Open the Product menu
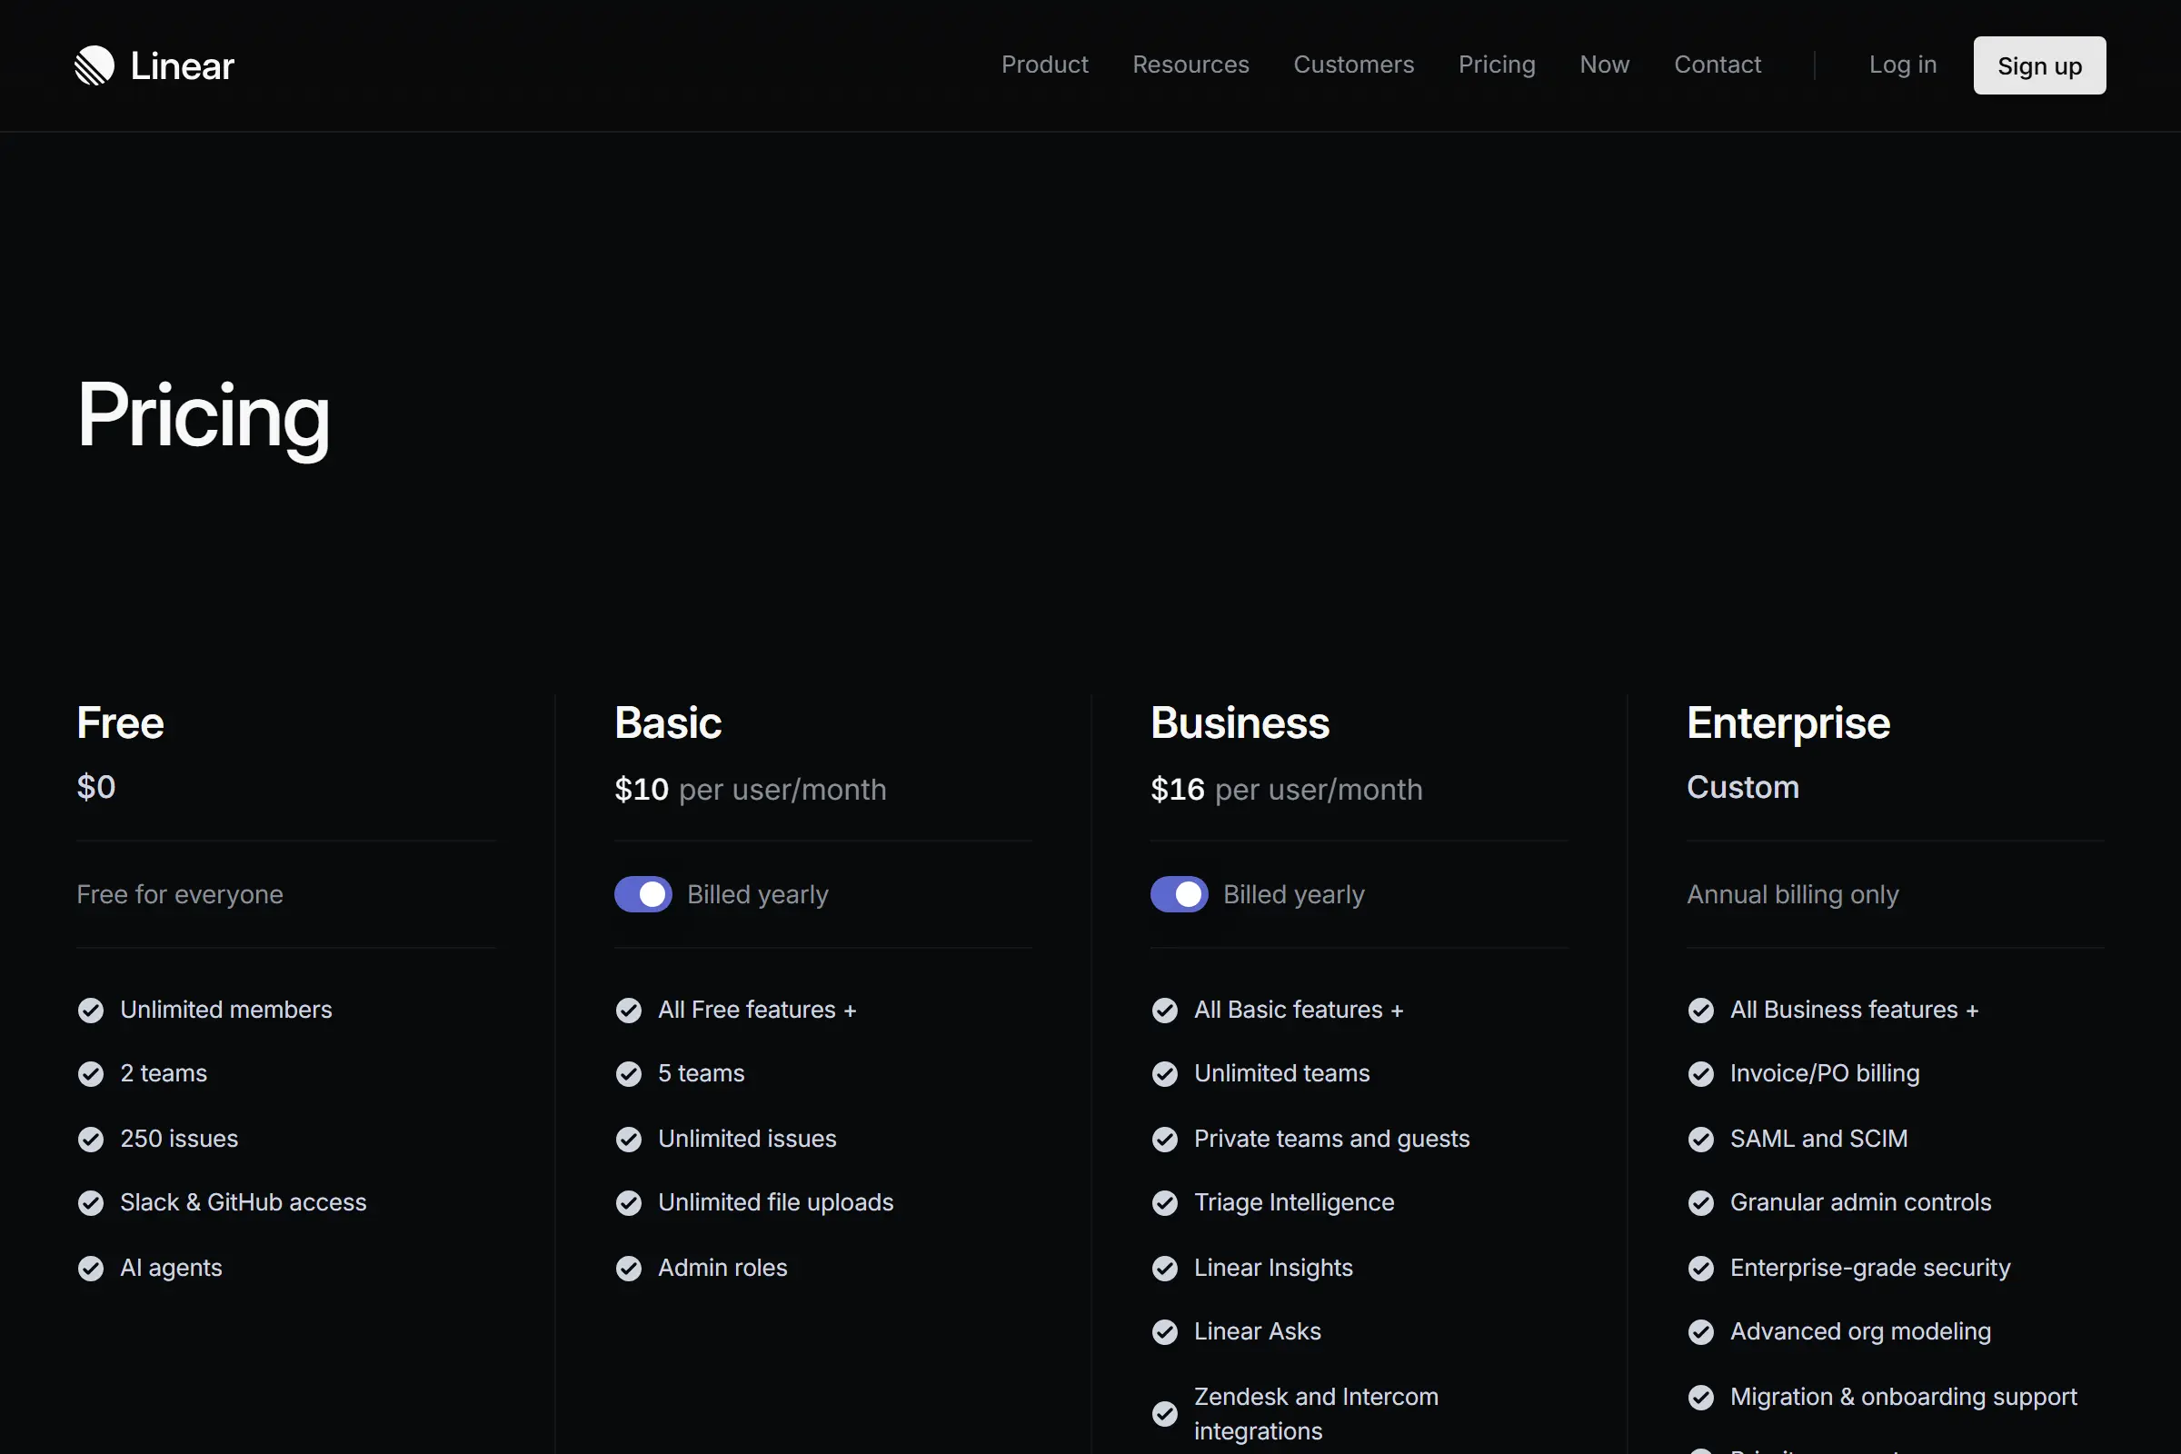This screenshot has height=1454, width=2181. tap(1045, 65)
